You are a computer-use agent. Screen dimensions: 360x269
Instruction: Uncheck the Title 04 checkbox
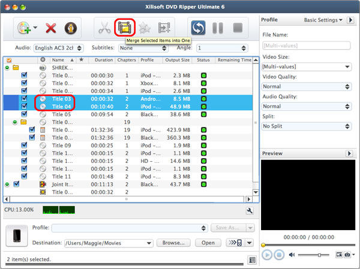coord(24,107)
